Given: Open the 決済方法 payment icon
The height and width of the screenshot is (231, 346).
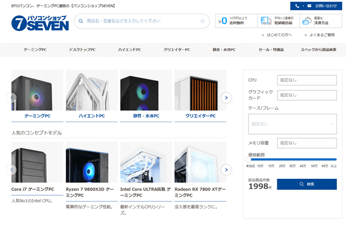Looking at the screenshot, I should 307,21.
